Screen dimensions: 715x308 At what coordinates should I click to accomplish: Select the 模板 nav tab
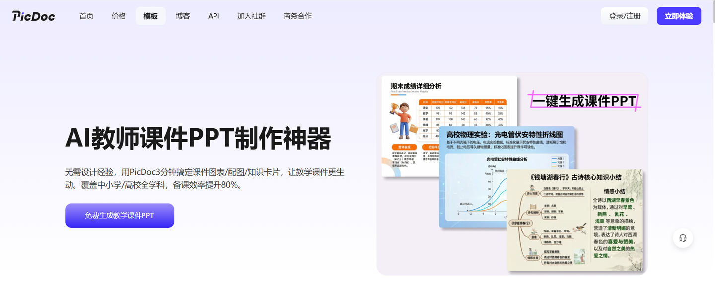click(x=150, y=16)
